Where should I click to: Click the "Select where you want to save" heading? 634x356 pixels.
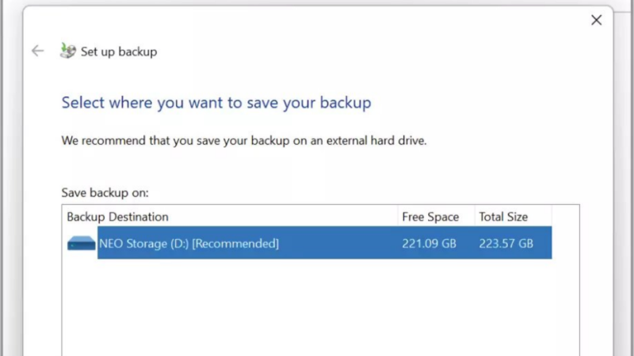[x=216, y=103]
